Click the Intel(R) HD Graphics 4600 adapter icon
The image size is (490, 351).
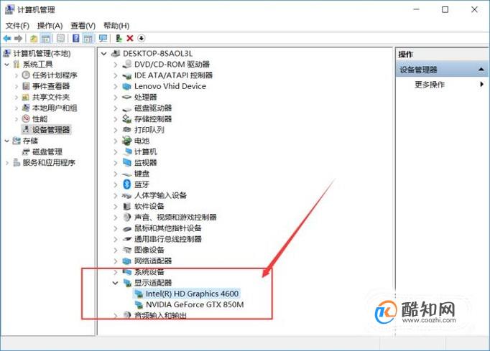[138, 294]
